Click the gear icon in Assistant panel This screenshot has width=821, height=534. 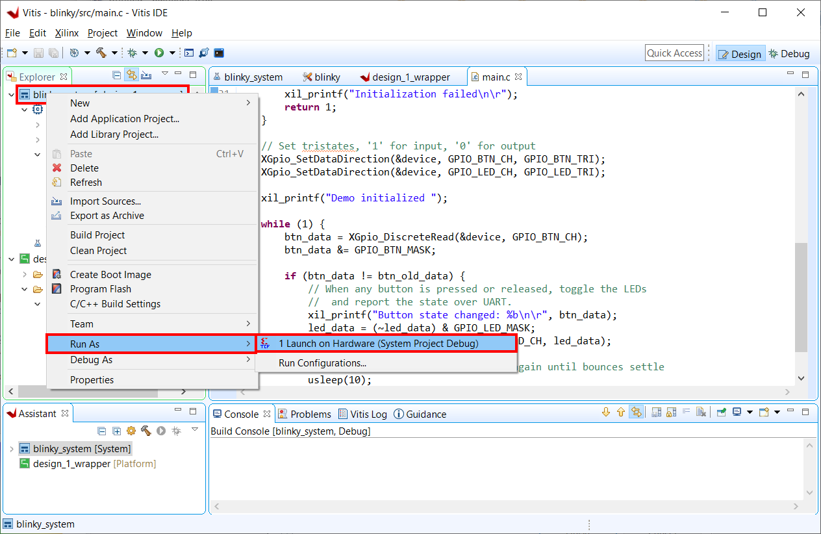tap(131, 431)
